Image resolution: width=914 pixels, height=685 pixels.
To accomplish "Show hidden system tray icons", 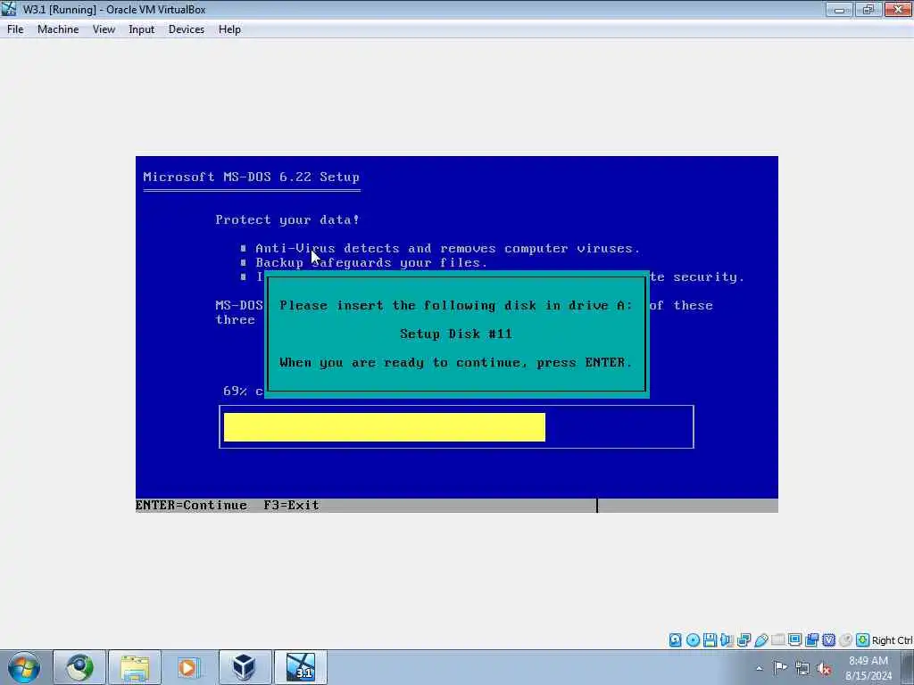I will point(759,668).
